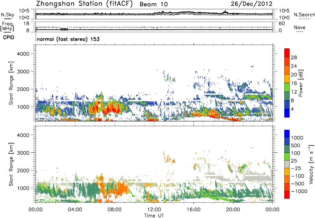Click the 18 MHz frequency tick label
Viewport: 315px width, 218px height.
(26, 24)
